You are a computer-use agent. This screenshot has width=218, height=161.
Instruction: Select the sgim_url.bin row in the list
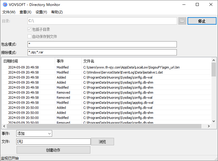[x=131, y=67]
